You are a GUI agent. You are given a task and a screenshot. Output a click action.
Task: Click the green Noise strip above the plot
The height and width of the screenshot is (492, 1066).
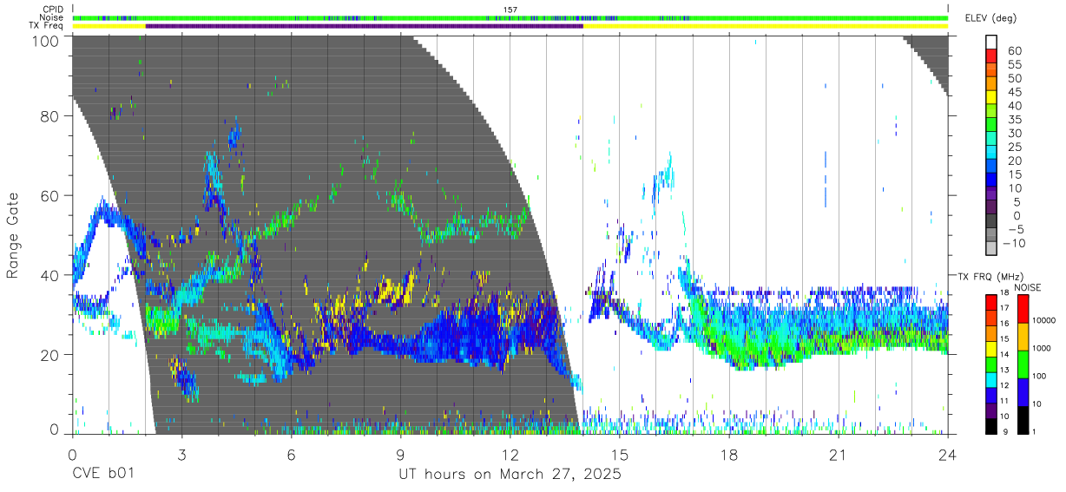(x=510, y=17)
